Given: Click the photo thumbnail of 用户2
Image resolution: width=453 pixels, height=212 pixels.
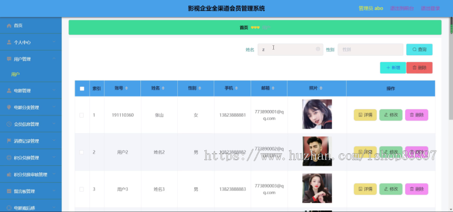Looking at the screenshot, I should pos(317,151).
